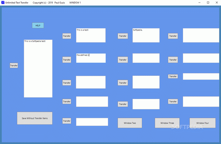
Task: Focus the empty box directly below the 'Softpedia.' box
Action: pos(146,58)
